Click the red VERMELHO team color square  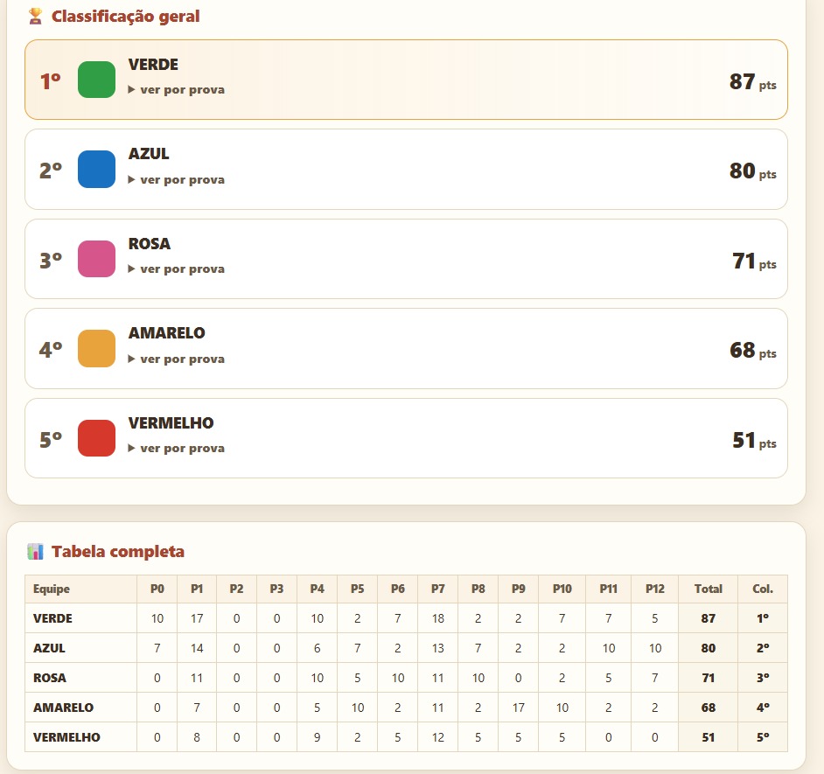tap(97, 438)
